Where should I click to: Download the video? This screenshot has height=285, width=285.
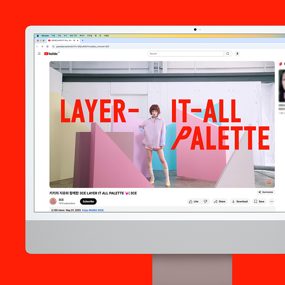(x=240, y=201)
